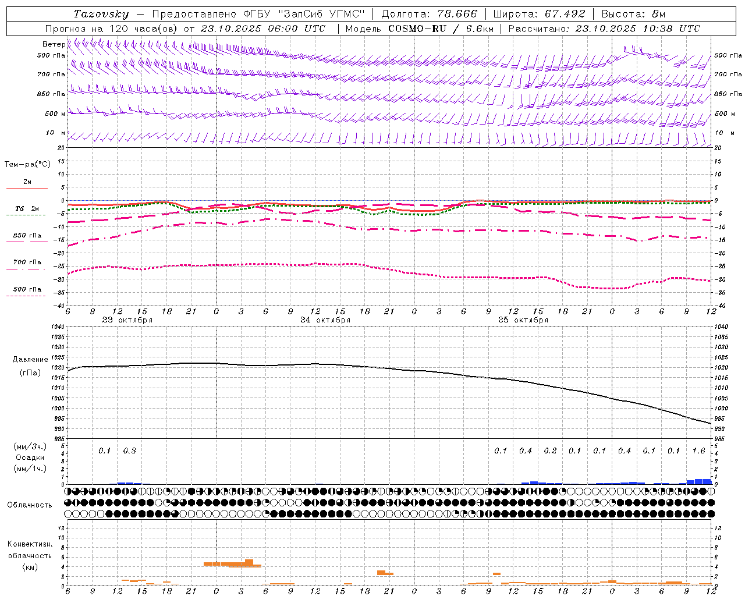This screenshot has width=745, height=596.
Task: Select the "Прогноз на 120 часа(ов)" forecast text
Action: [x=112, y=29]
